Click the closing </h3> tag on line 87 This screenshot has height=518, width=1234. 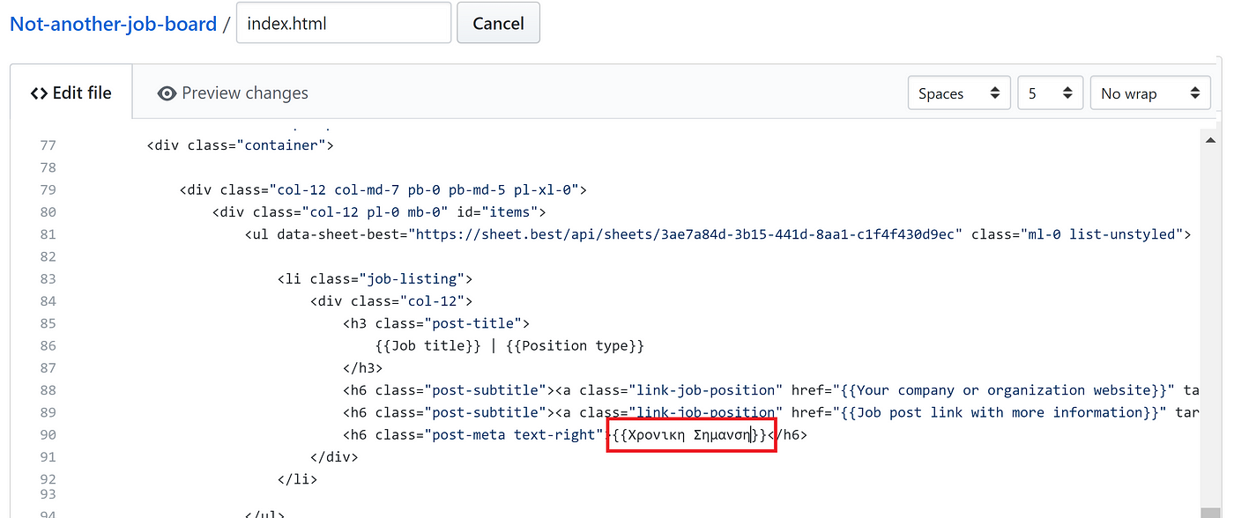(x=363, y=367)
